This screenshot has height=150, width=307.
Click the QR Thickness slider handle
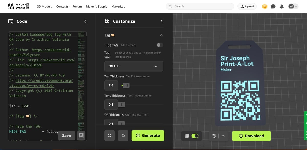pos(121,123)
